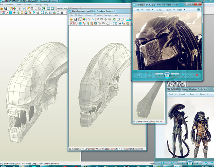The image size is (214, 167).
Task: Click Unfold Undo button in ALIENXENOMORPHHEAD window
Action: 62,8
